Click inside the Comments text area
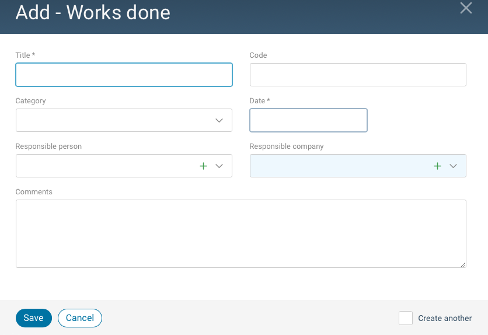 tap(240, 233)
